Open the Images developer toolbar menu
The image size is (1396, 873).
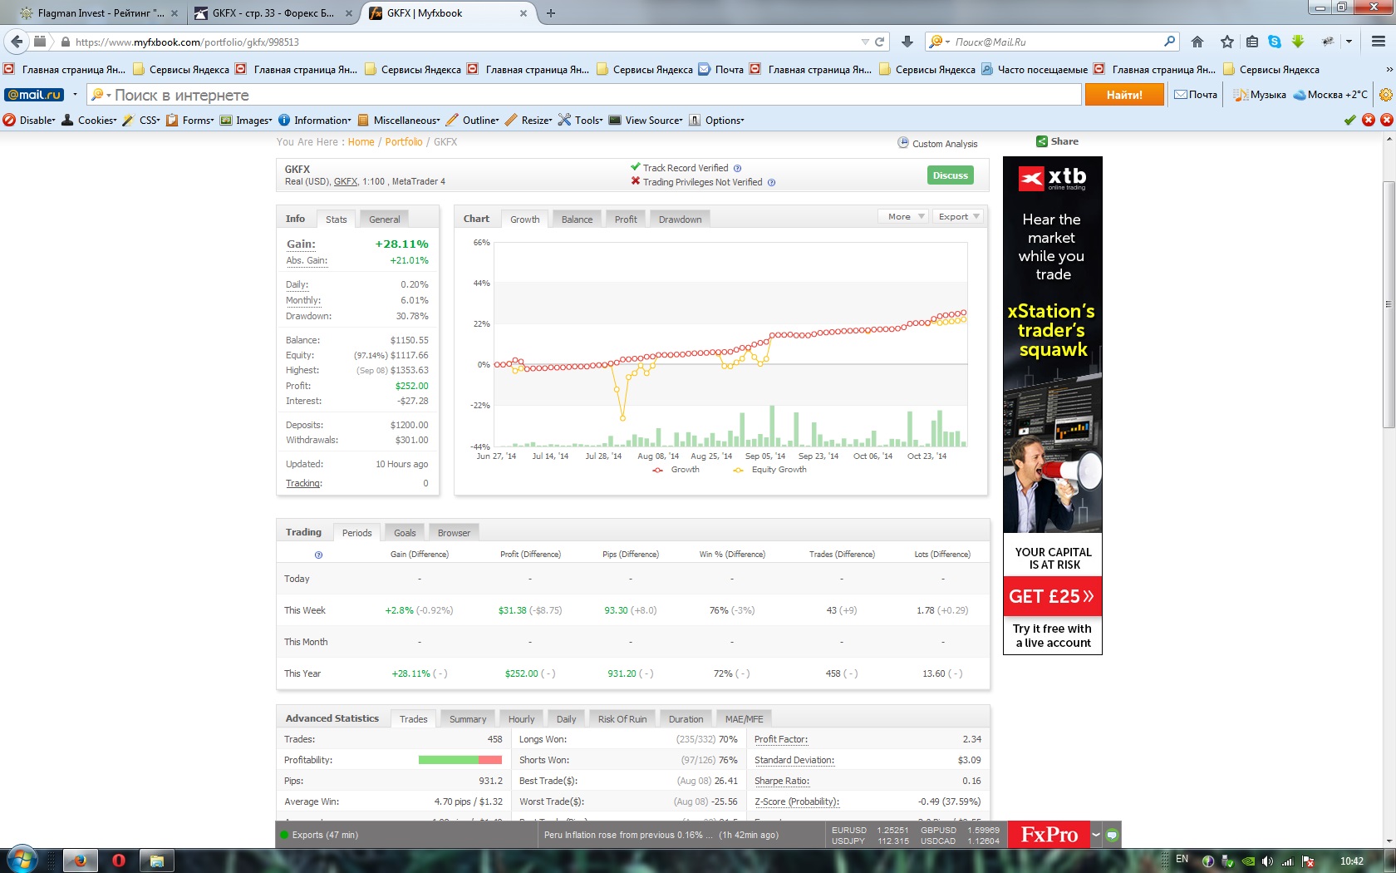click(x=246, y=121)
